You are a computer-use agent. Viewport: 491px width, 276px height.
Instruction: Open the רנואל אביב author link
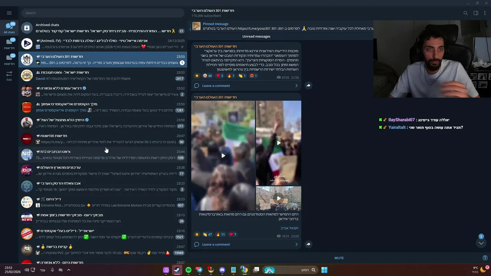pyautogui.click(x=289, y=228)
